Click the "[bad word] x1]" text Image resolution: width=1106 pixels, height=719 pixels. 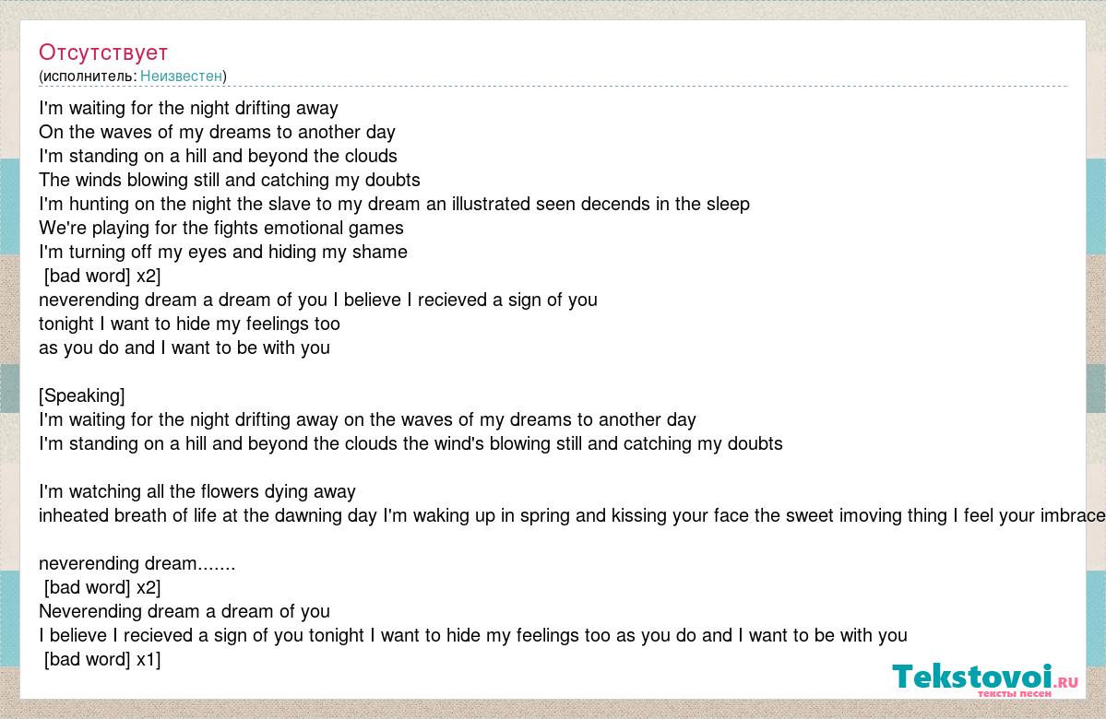click(x=102, y=660)
